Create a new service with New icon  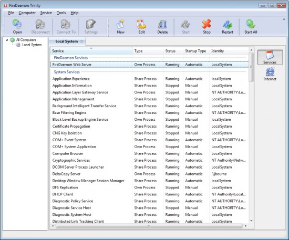120,27
